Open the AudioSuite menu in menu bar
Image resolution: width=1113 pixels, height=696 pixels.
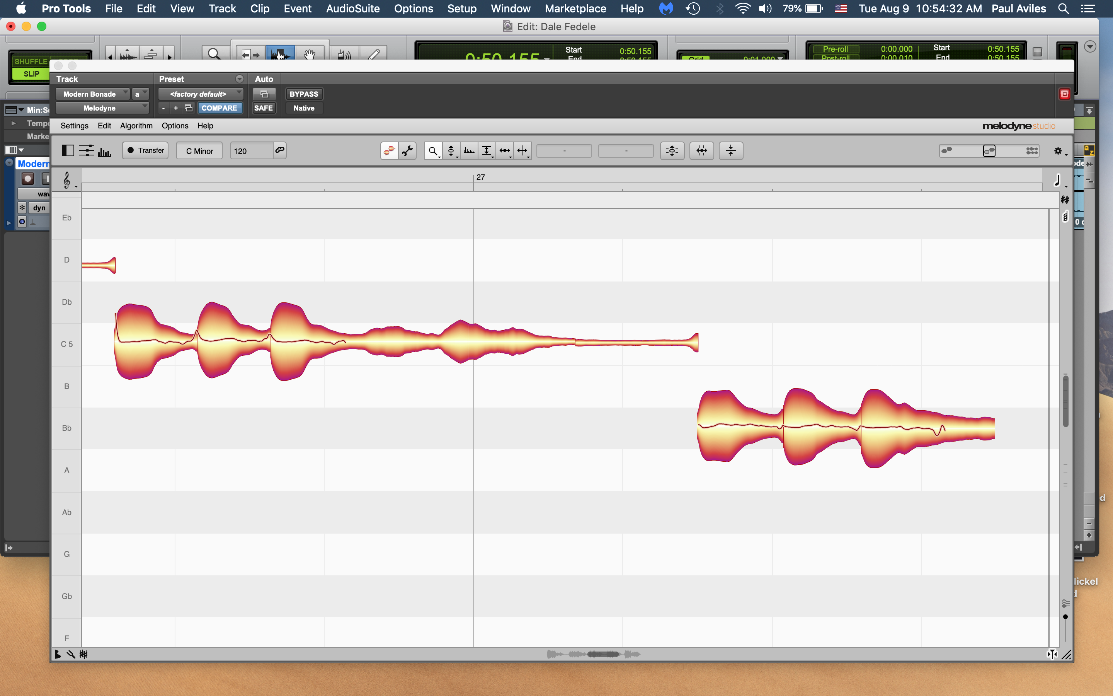[353, 8]
